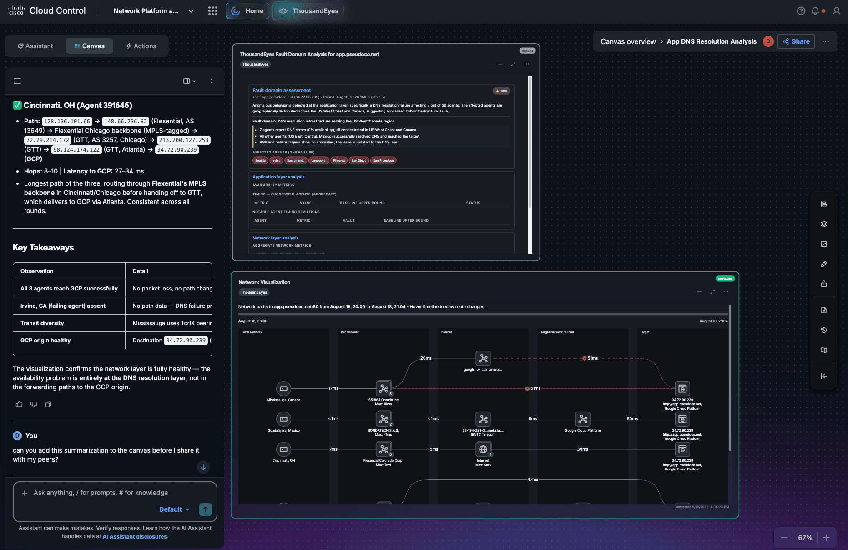The height and width of the screenshot is (550, 848).
Task: Open canvas header more options ellipsis
Action: pyautogui.click(x=826, y=41)
